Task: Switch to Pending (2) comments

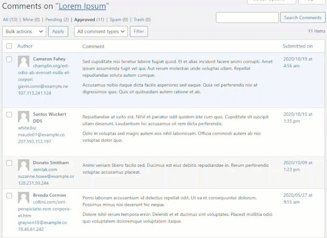Action: pyautogui.click(x=57, y=20)
